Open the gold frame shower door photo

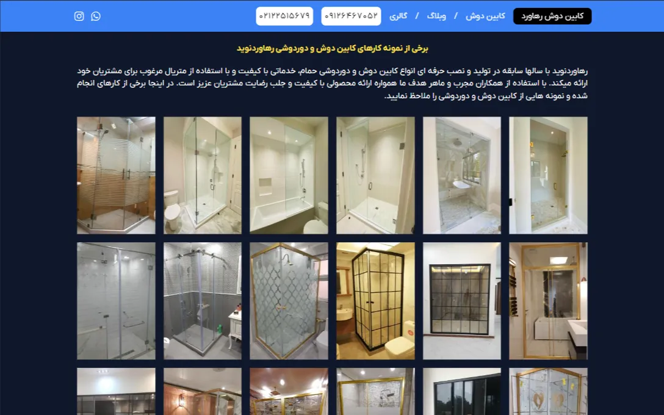tap(548, 301)
